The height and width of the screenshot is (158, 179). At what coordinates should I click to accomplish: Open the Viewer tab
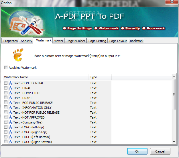click(x=59, y=41)
